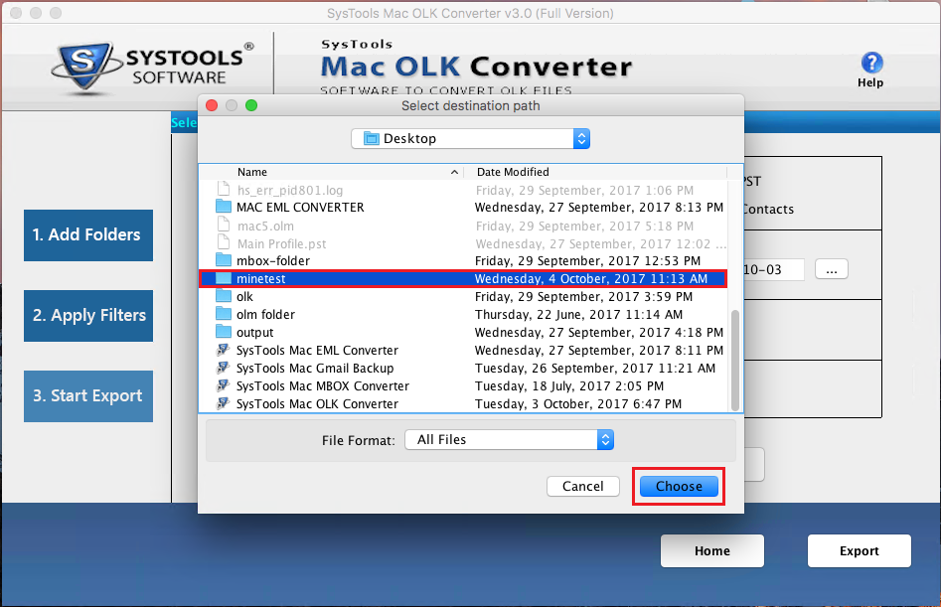Click the olm folder icon
The width and height of the screenshot is (941, 607).
point(224,314)
